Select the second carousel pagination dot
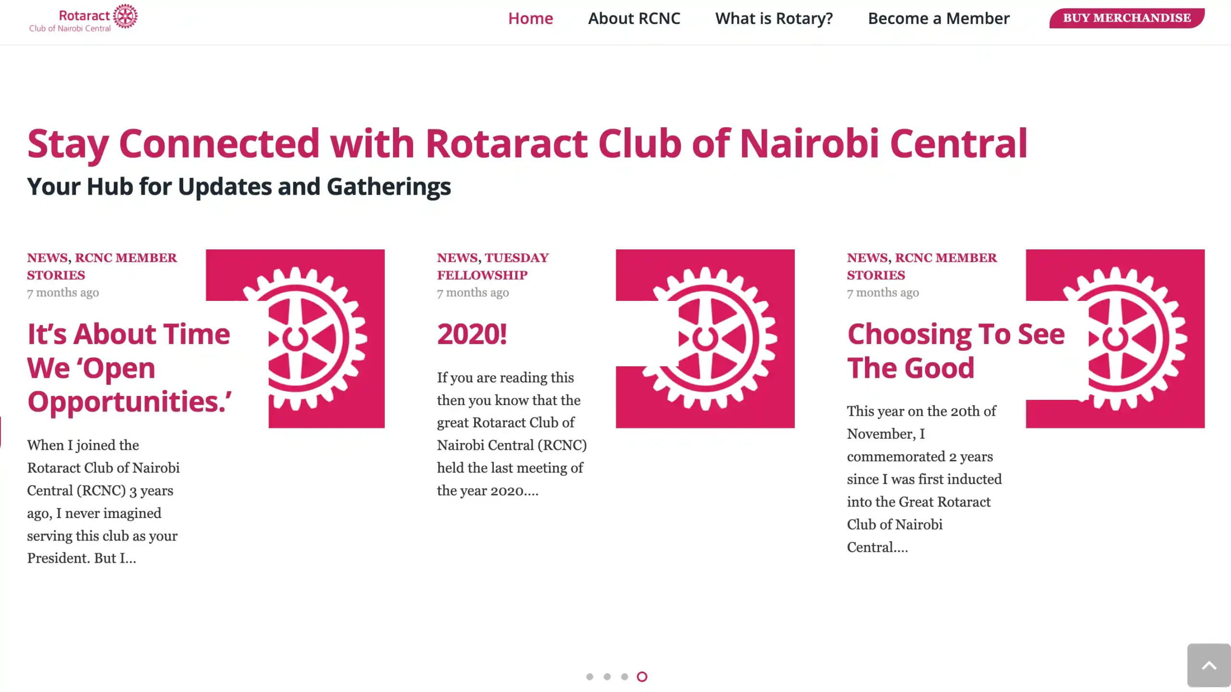 click(607, 677)
